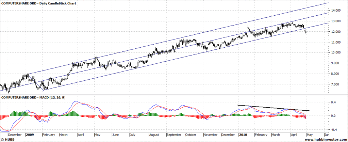This screenshot has width=348, height=142.
Task: Click the 12.000 price axis label
Action: (x=335, y=32)
